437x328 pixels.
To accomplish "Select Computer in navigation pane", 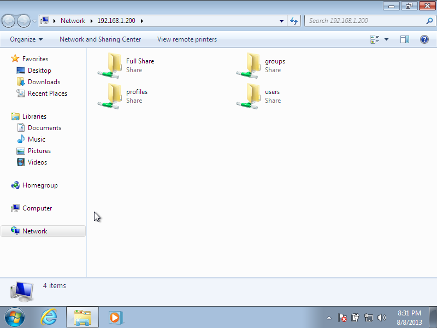I will (37, 208).
